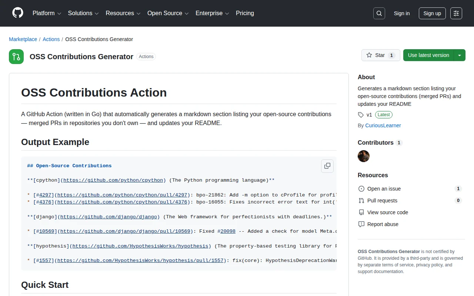Expand the Solutions menu
This screenshot has height=296, width=474.
click(83, 13)
